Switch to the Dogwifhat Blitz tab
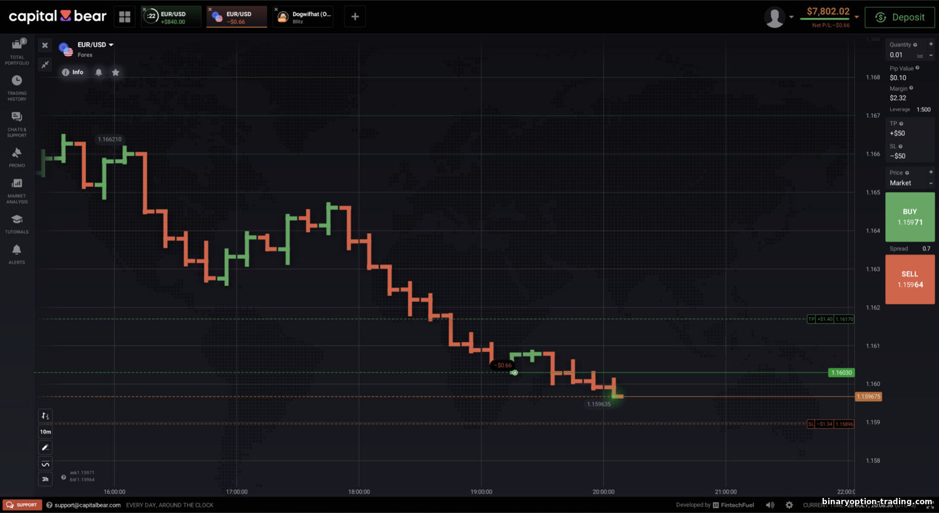 tap(304, 17)
